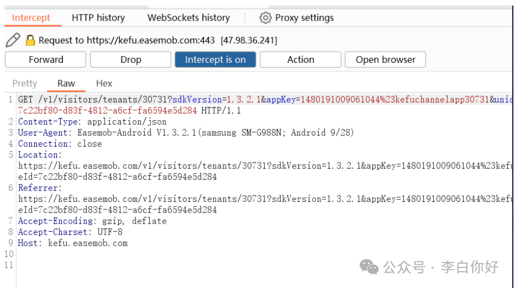The image size is (515, 288).
Task: Click the pencil edit icon
Action: point(13,40)
